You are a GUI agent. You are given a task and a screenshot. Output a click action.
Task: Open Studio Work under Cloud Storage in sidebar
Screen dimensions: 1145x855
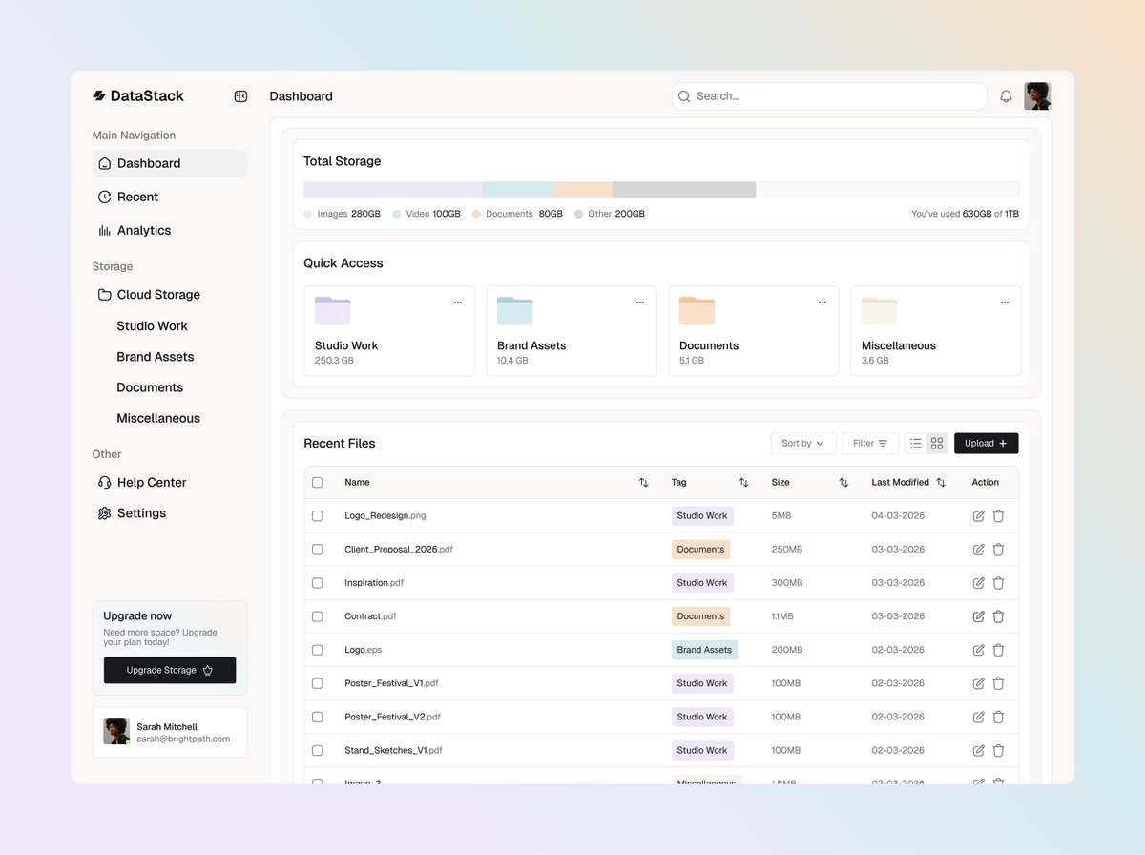point(153,326)
